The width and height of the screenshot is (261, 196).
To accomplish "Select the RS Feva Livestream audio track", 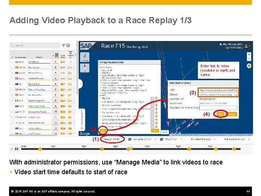I will [x=101, y=78].
